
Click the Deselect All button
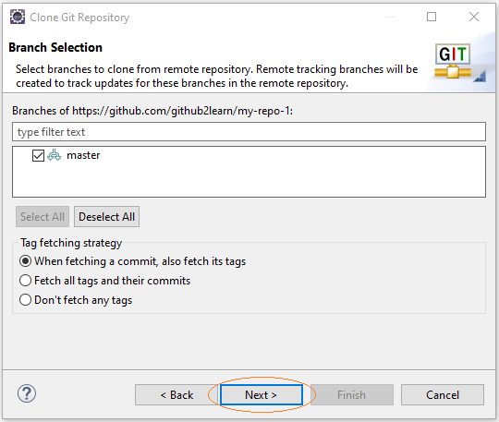pyautogui.click(x=106, y=217)
